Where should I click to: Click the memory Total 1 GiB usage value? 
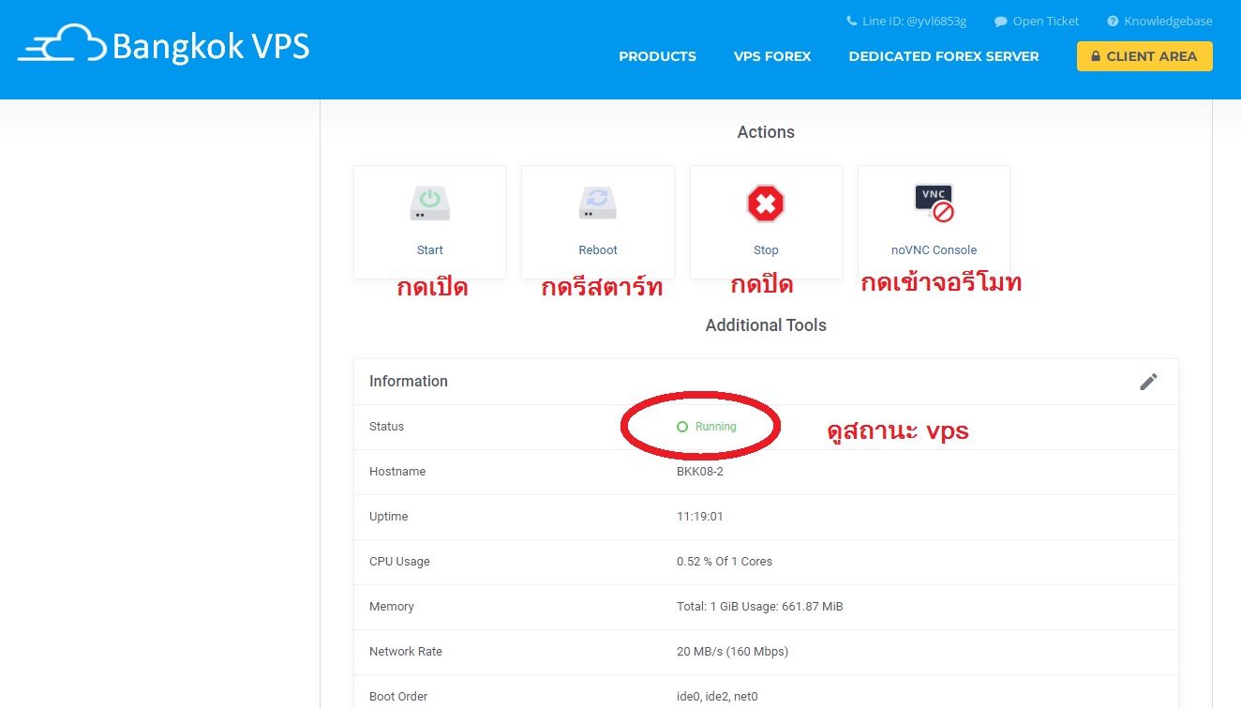(x=760, y=607)
